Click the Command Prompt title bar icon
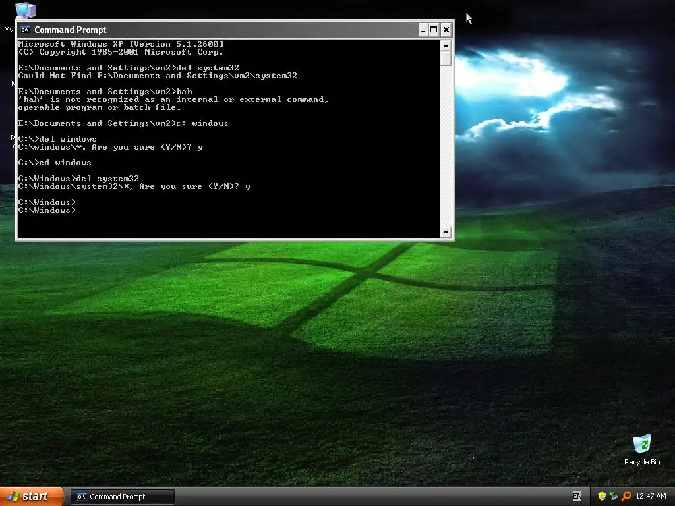675x506 pixels. (25, 30)
